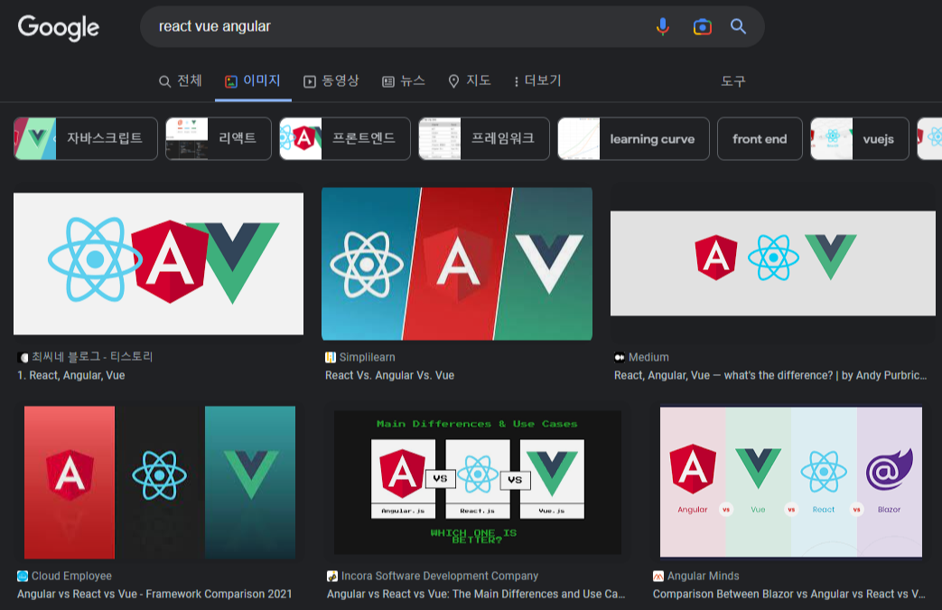
Task: Open title 1. React, Angular, Vue
Action: (70, 376)
